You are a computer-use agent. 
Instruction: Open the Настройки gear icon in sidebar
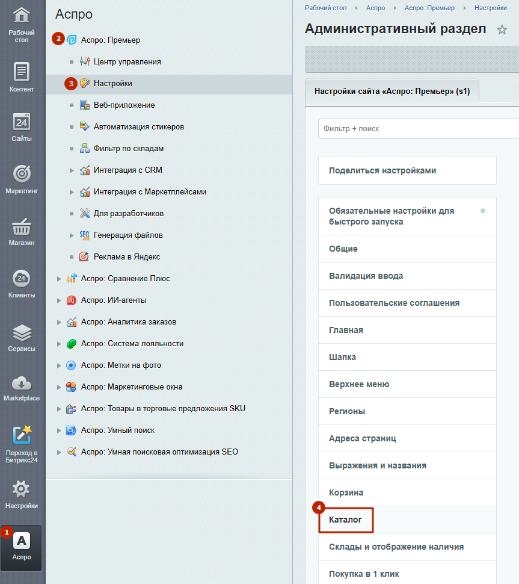[x=22, y=489]
